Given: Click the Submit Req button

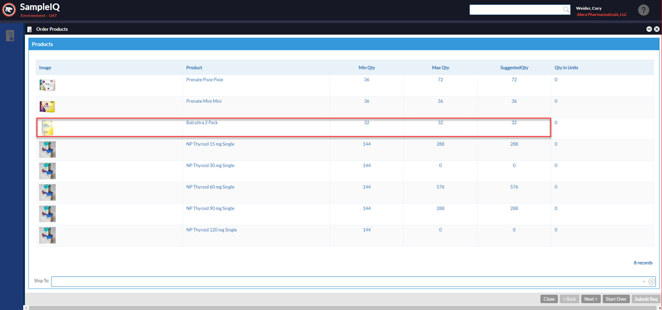Looking at the screenshot, I should (x=646, y=299).
